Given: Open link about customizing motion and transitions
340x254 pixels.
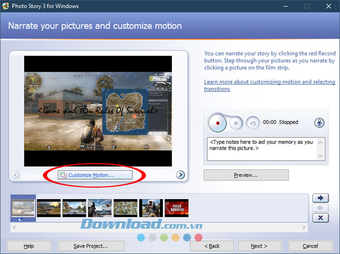Looking at the screenshot, I should point(269,85).
